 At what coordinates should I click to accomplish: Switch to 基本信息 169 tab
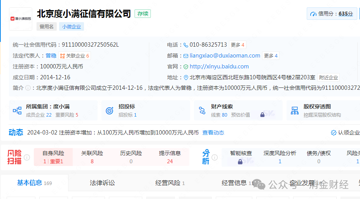point(35,183)
